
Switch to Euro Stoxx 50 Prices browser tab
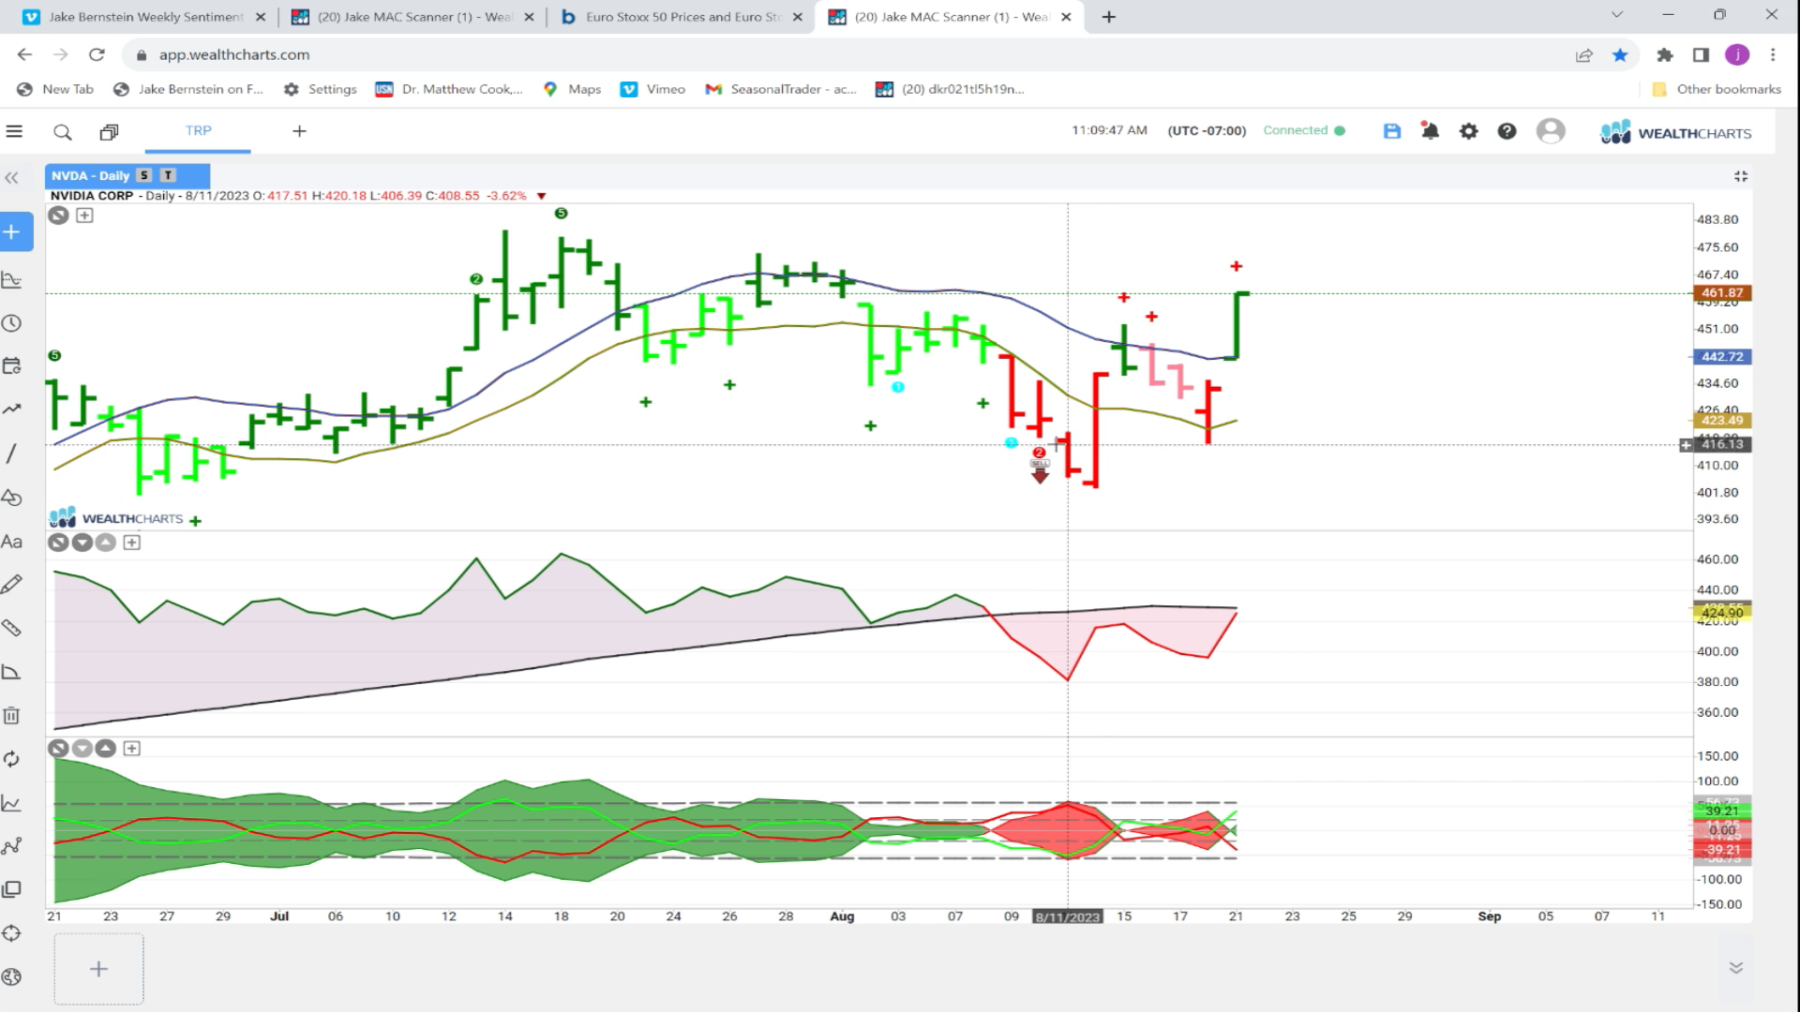pyautogui.click(x=682, y=17)
